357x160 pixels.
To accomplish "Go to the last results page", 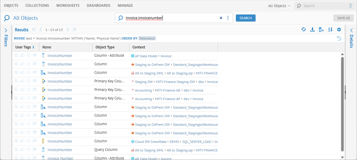I will (x=74, y=30).
